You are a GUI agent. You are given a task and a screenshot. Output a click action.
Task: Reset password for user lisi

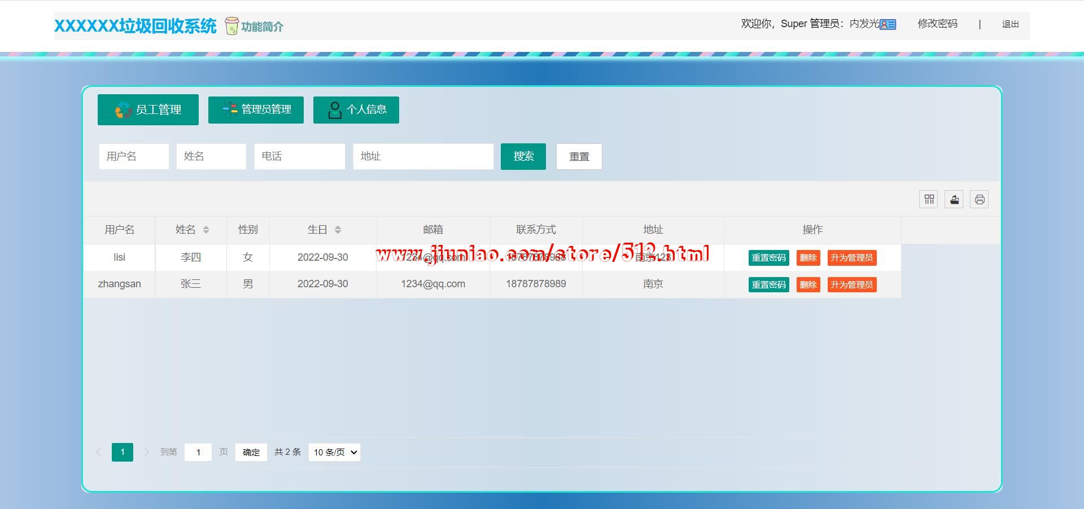coord(768,258)
